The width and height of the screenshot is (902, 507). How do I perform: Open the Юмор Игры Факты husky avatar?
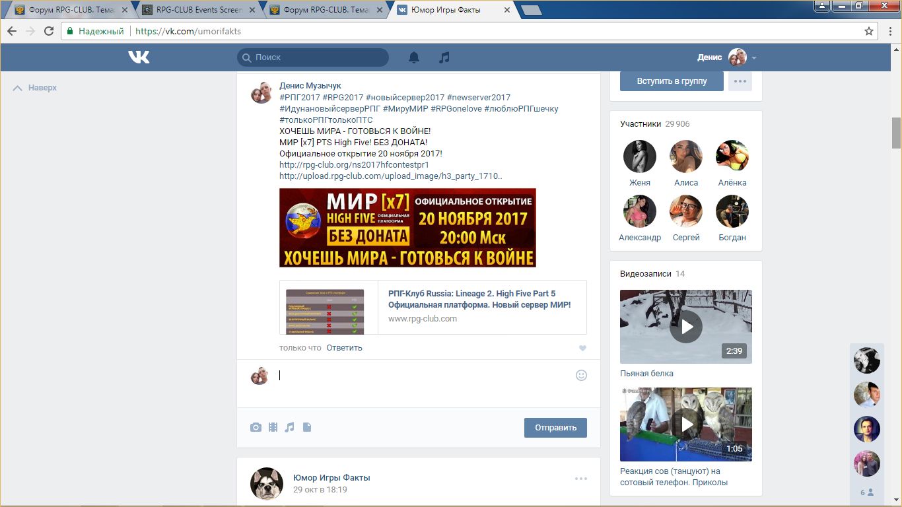pyautogui.click(x=267, y=484)
